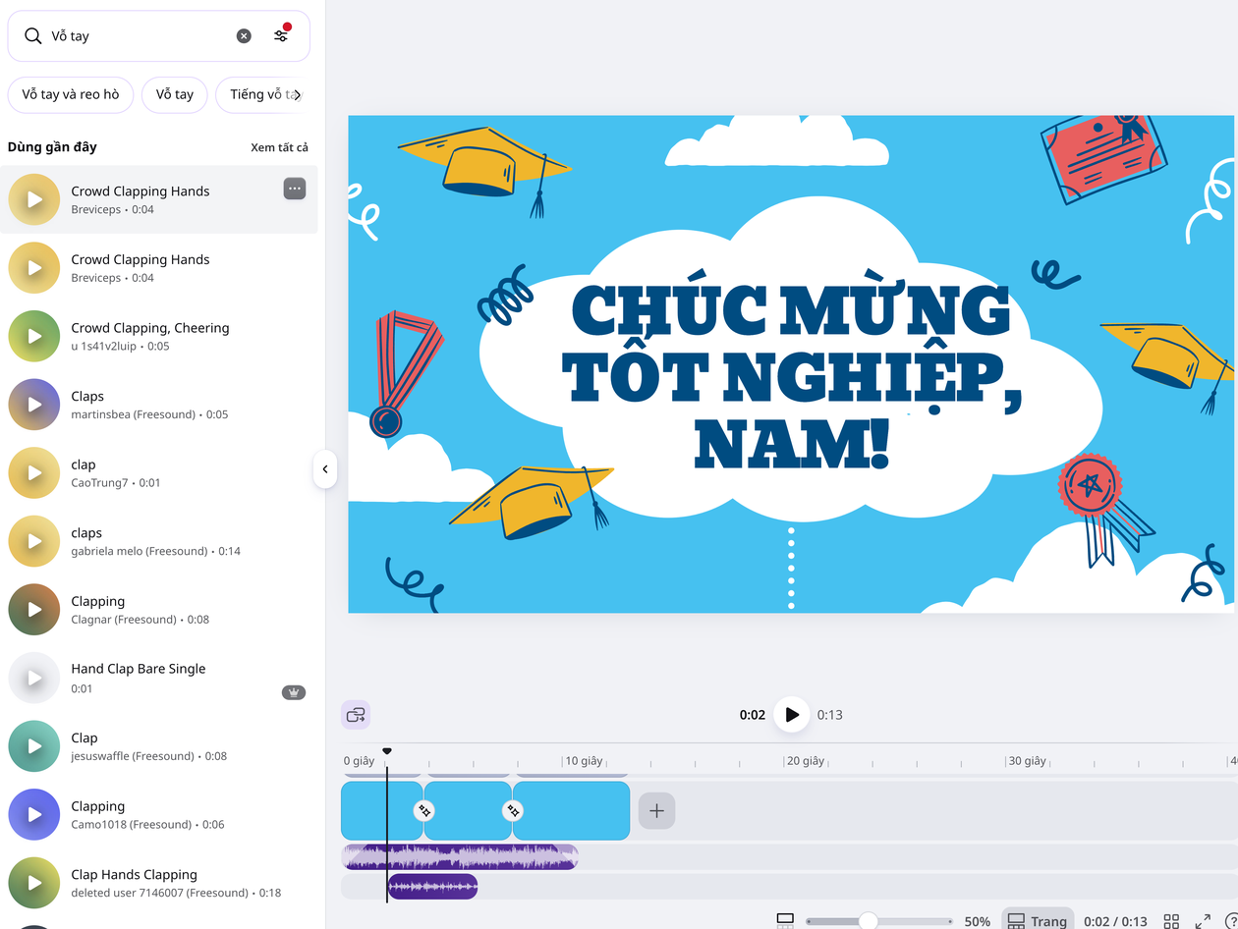
Task: Select the short lower audio waveform clip
Action: click(432, 887)
